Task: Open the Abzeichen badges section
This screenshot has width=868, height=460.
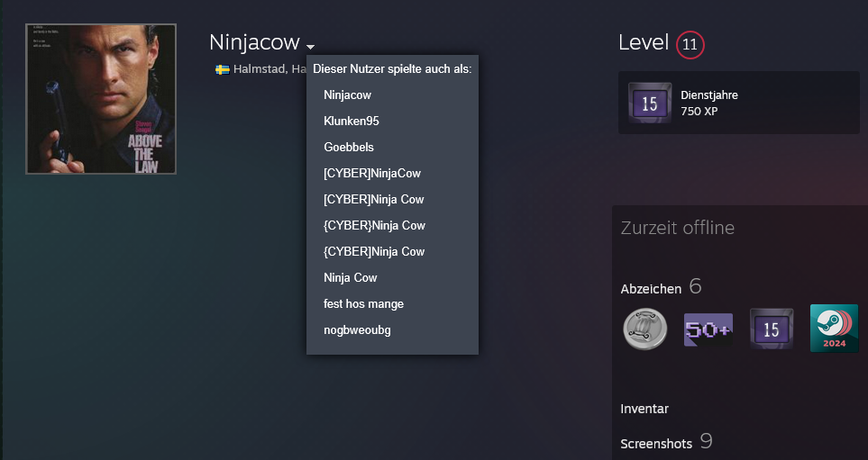Action: pos(651,288)
